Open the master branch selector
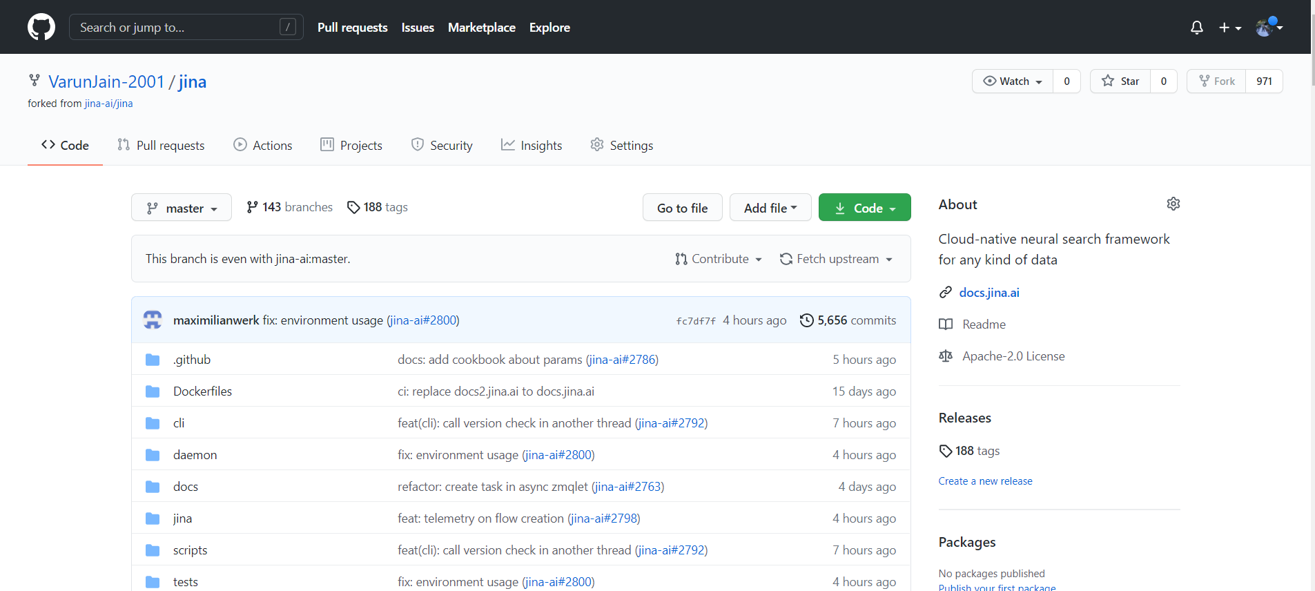Image resolution: width=1315 pixels, height=591 pixels. tap(182, 208)
